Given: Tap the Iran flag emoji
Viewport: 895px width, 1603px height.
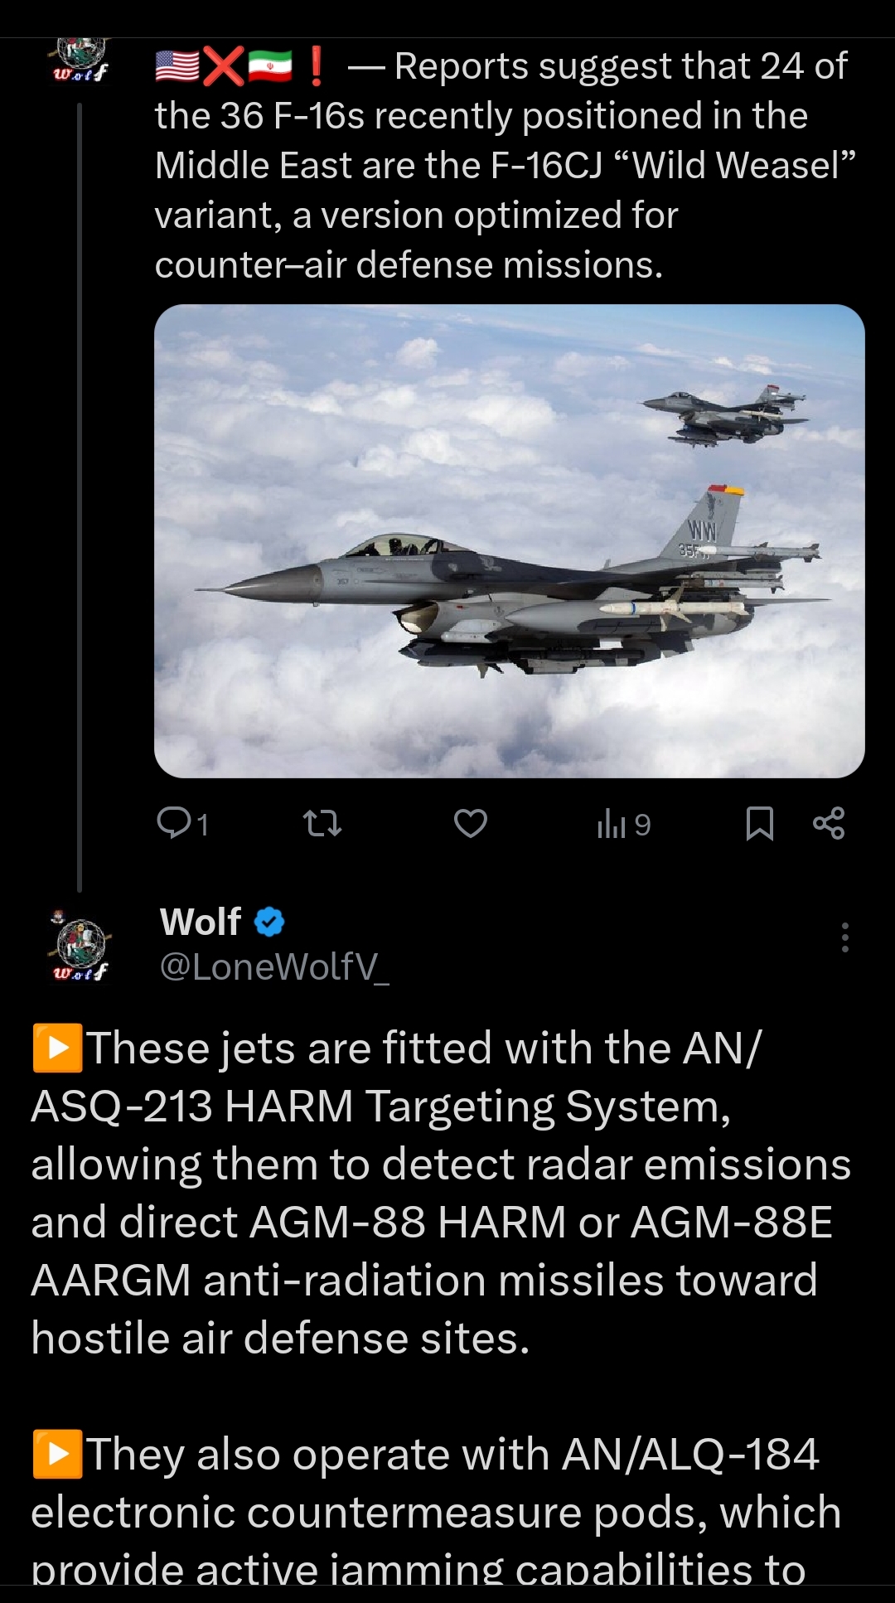Looking at the screenshot, I should pyautogui.click(x=270, y=67).
